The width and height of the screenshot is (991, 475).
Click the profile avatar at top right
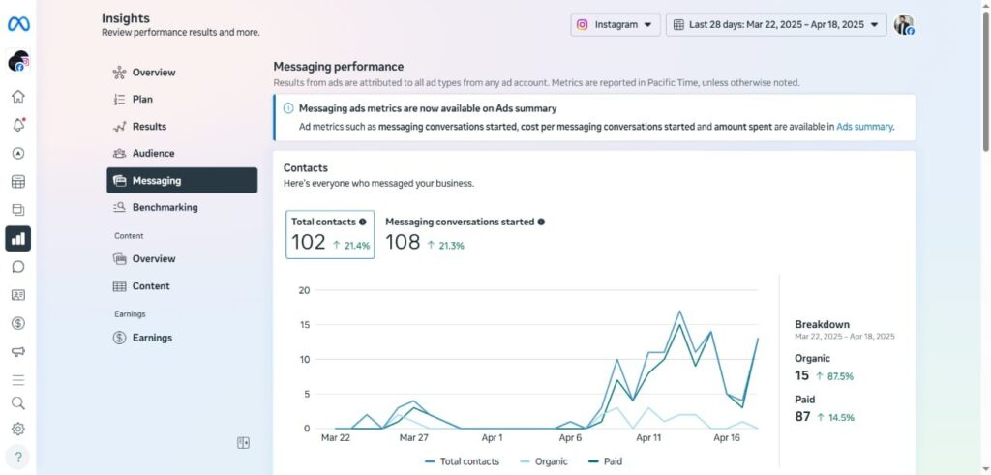[904, 25]
